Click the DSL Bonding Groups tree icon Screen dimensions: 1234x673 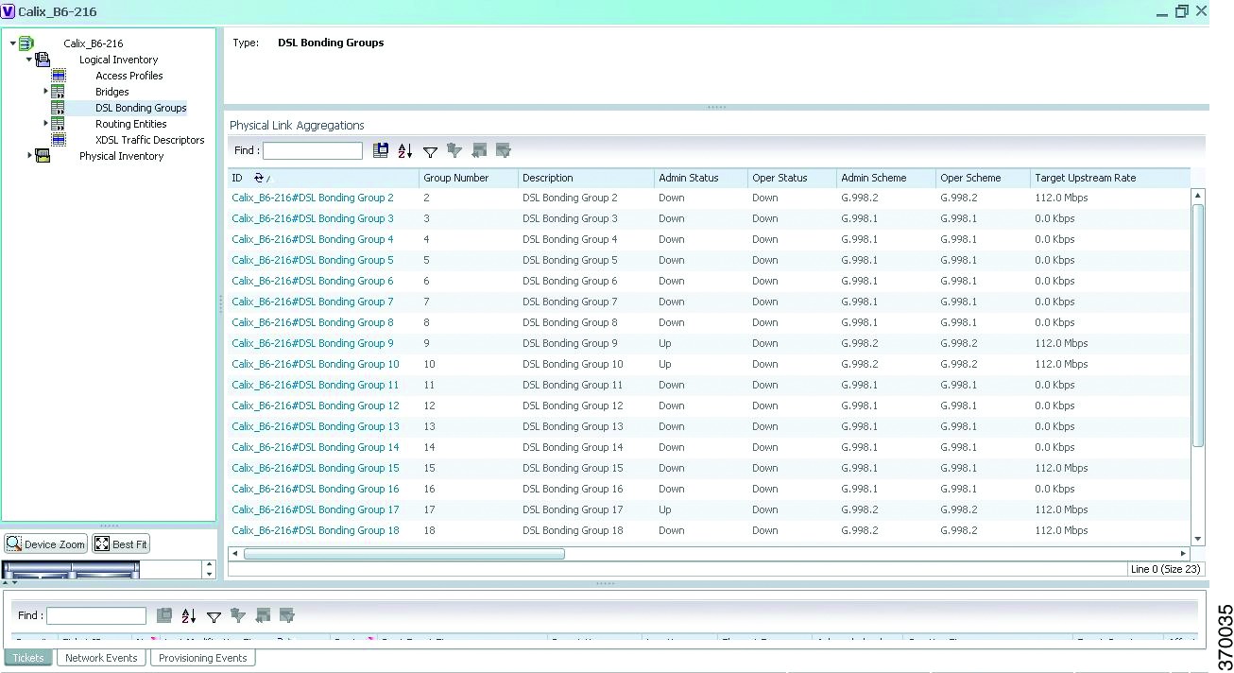click(x=59, y=108)
